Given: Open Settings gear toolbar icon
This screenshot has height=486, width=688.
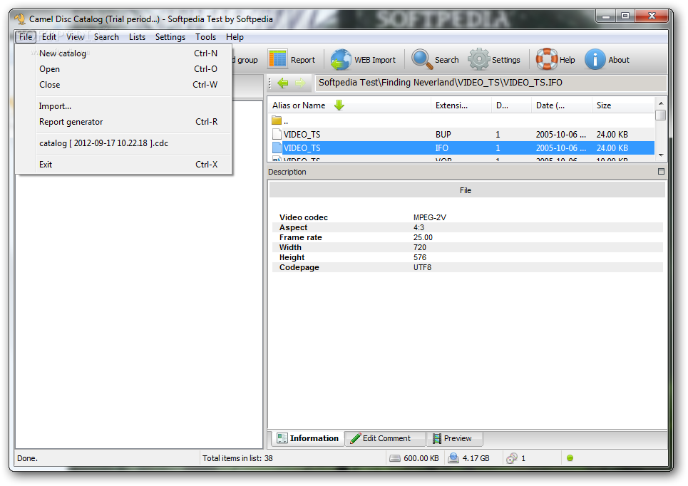Looking at the screenshot, I should 478,59.
